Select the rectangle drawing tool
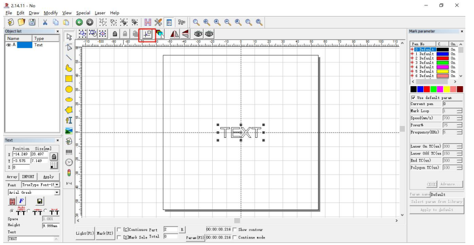 69,79
